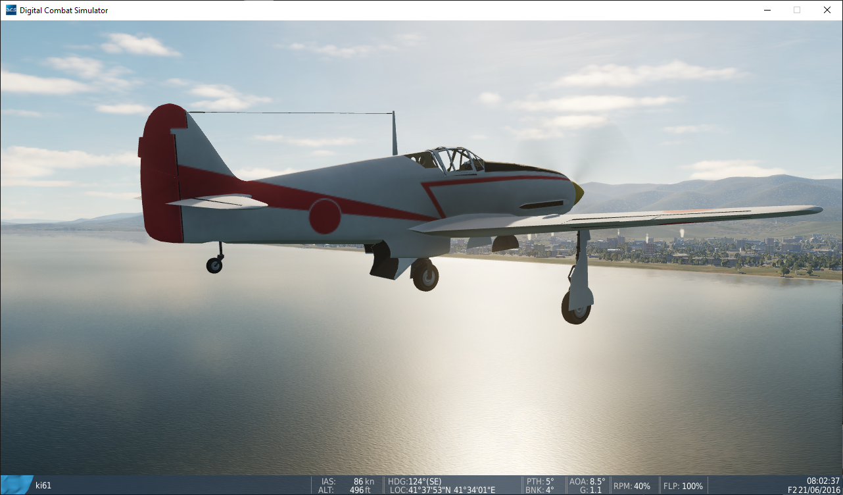Click the ALT altitude readout
This screenshot has width=843, height=495.
(347, 490)
